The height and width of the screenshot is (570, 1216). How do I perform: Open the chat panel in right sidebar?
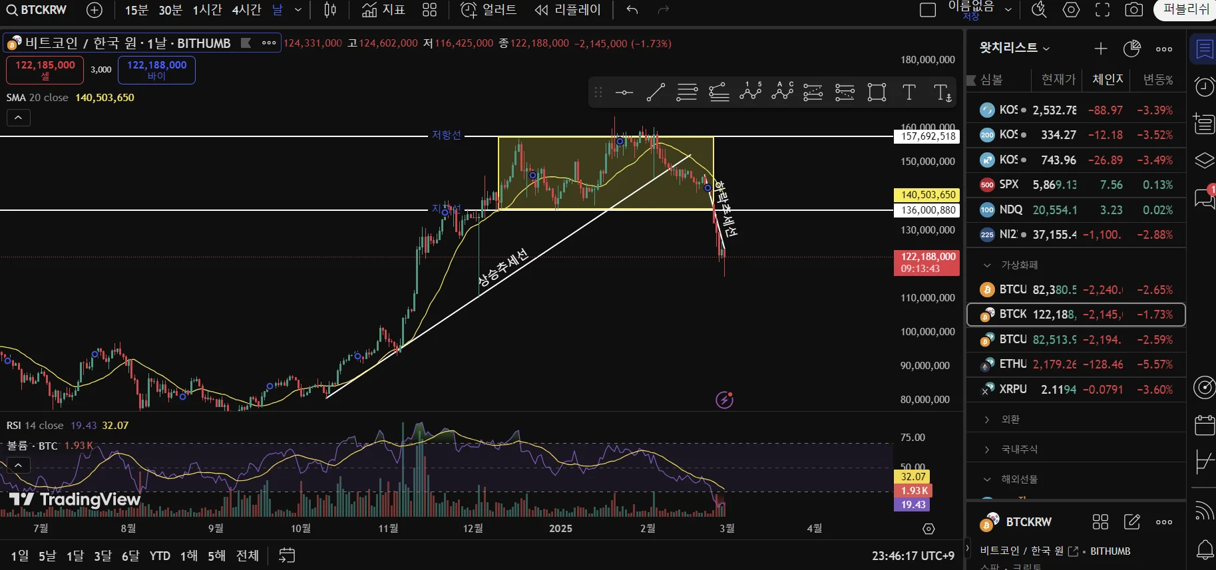pos(1205,198)
